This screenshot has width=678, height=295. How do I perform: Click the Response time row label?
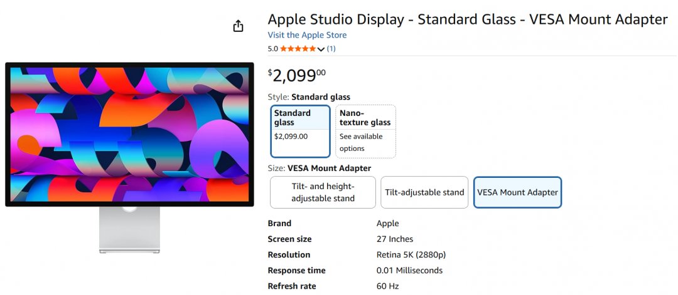296,271
